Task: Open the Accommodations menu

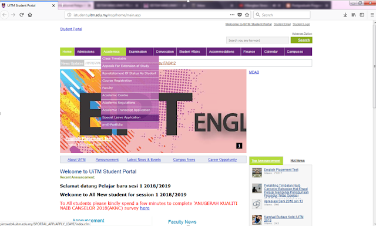Action: pos(223,52)
